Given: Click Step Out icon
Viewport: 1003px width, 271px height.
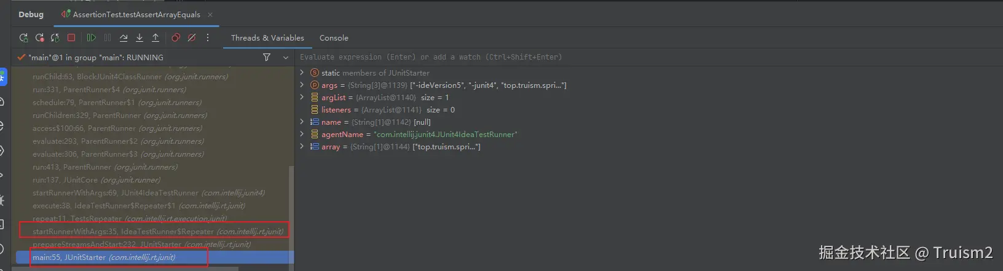Looking at the screenshot, I should pyautogui.click(x=155, y=38).
